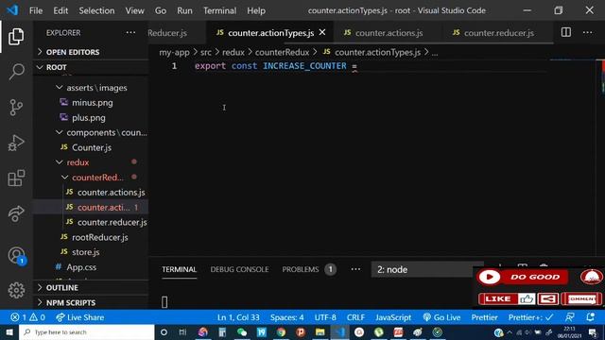Open the Explorer view in activity bar
Screen dimensions: 605x340
click(16, 37)
